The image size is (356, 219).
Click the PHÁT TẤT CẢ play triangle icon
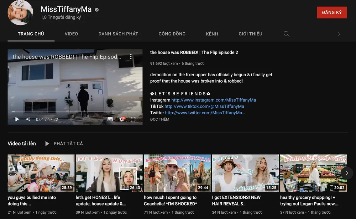[x=47, y=143]
